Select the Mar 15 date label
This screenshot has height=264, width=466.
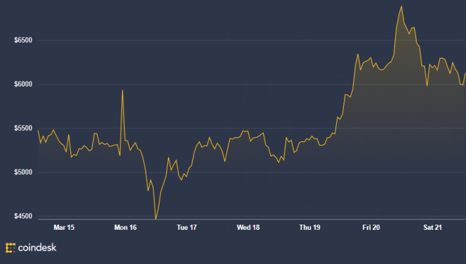click(64, 227)
